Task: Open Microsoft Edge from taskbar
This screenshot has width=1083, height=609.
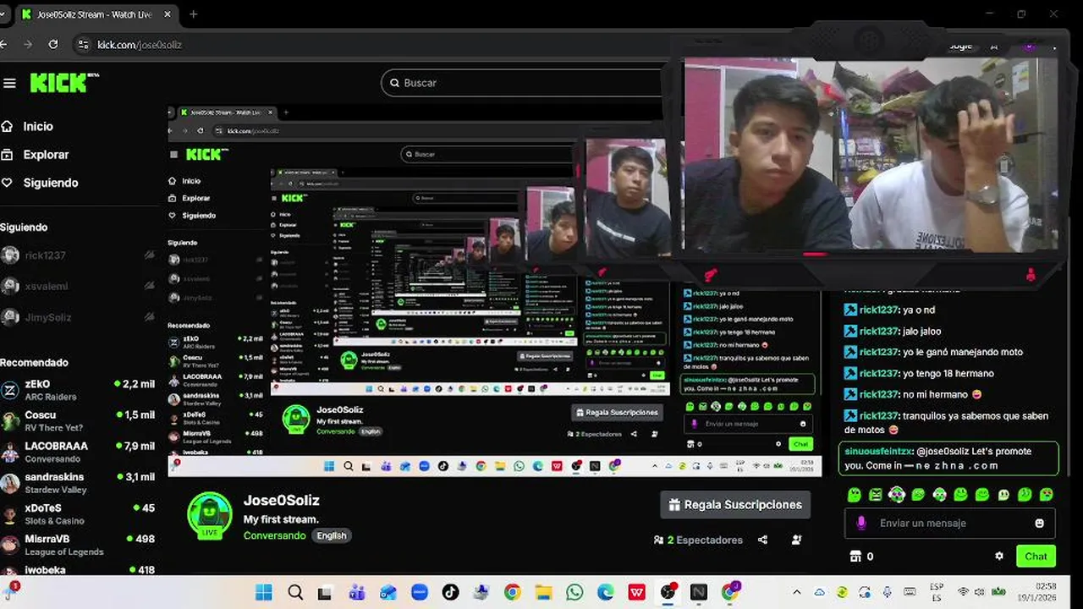Action: 605,592
